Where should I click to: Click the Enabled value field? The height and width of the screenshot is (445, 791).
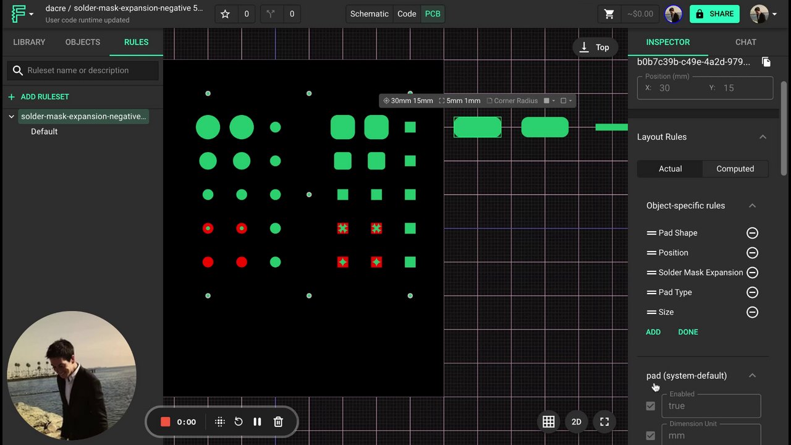(711, 406)
